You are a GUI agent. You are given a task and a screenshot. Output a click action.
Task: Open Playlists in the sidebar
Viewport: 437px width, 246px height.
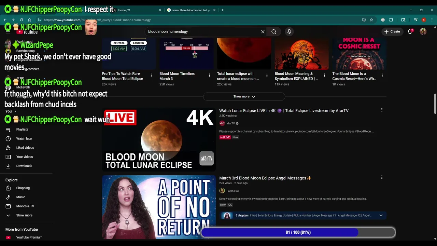[22, 129]
